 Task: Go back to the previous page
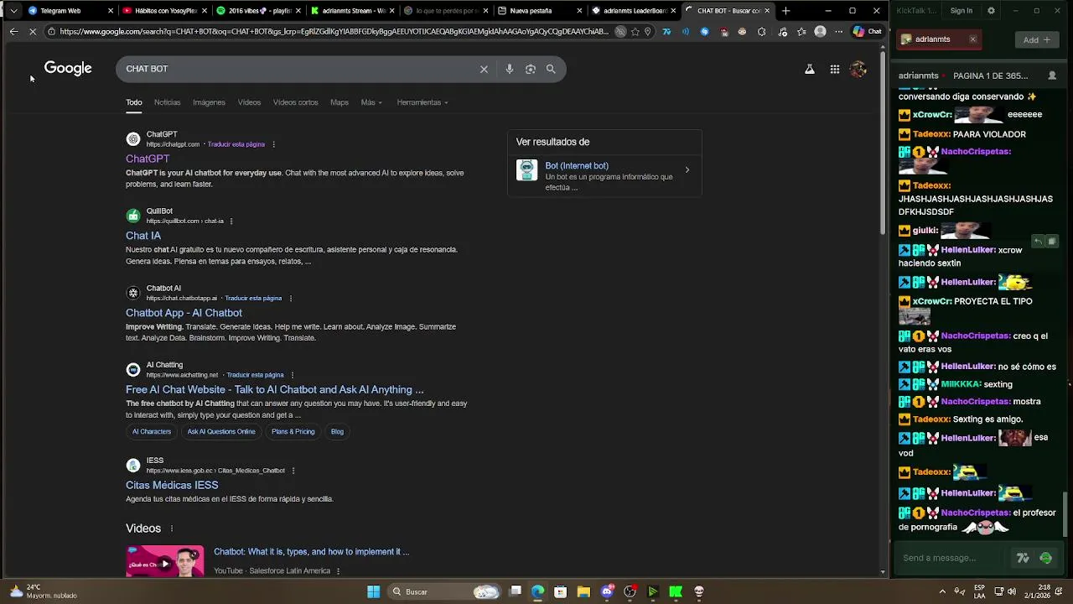(13, 31)
